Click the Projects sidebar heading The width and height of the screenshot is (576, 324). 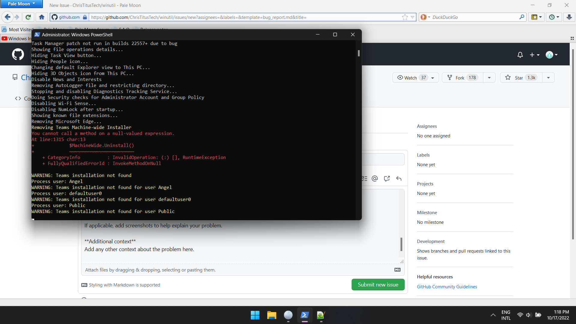tap(425, 184)
